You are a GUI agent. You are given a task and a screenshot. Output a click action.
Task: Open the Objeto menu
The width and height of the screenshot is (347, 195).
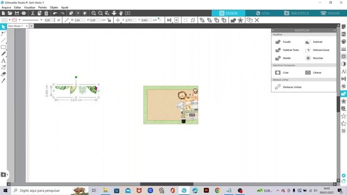pos(54,8)
